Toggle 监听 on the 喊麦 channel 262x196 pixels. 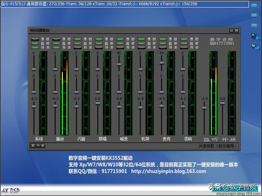(120, 43)
